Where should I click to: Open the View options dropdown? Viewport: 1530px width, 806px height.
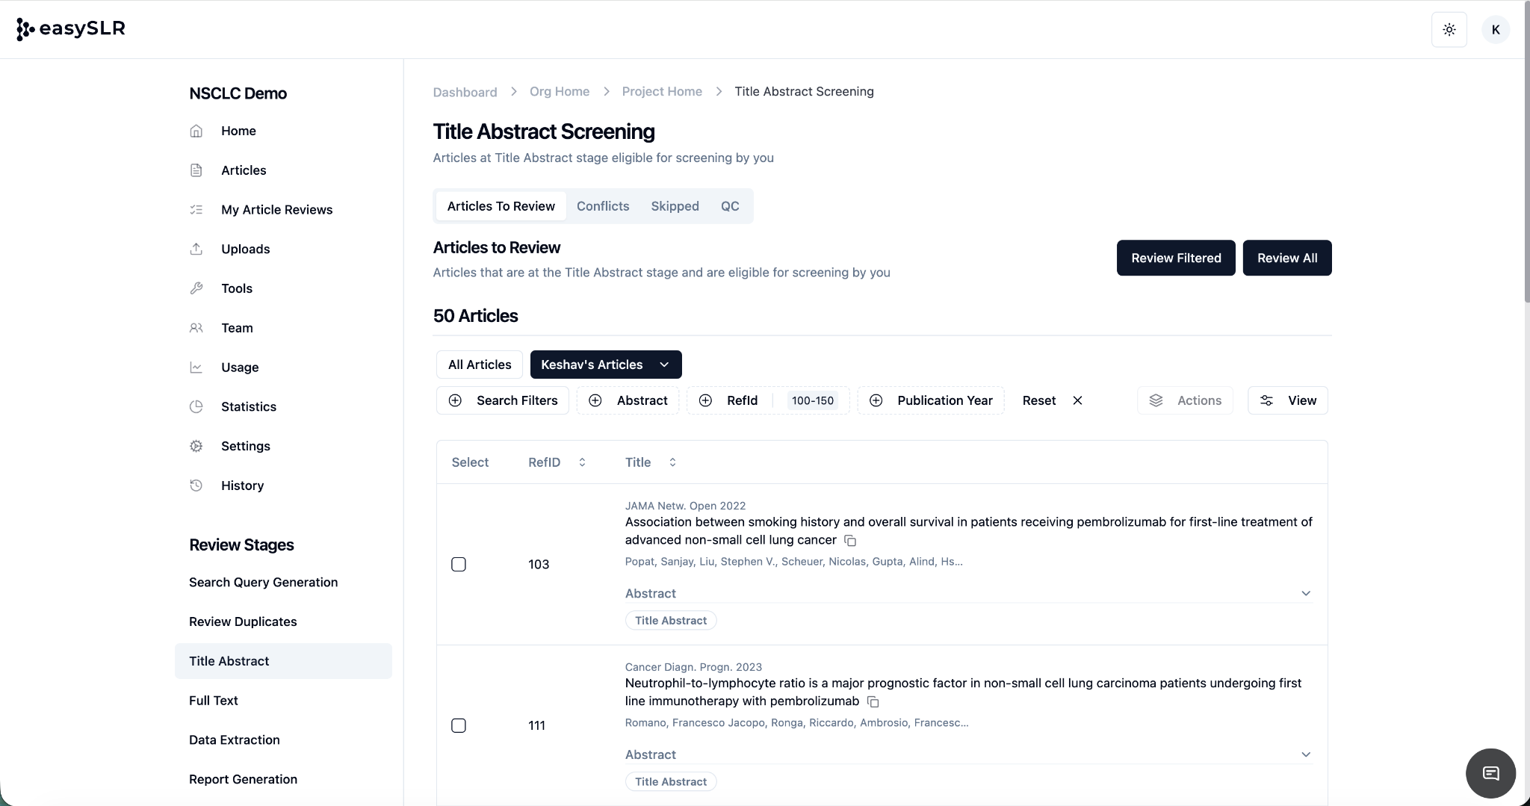tap(1287, 400)
